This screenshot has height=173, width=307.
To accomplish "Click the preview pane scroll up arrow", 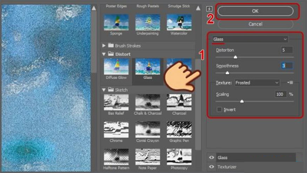I will tap(94, 8).
